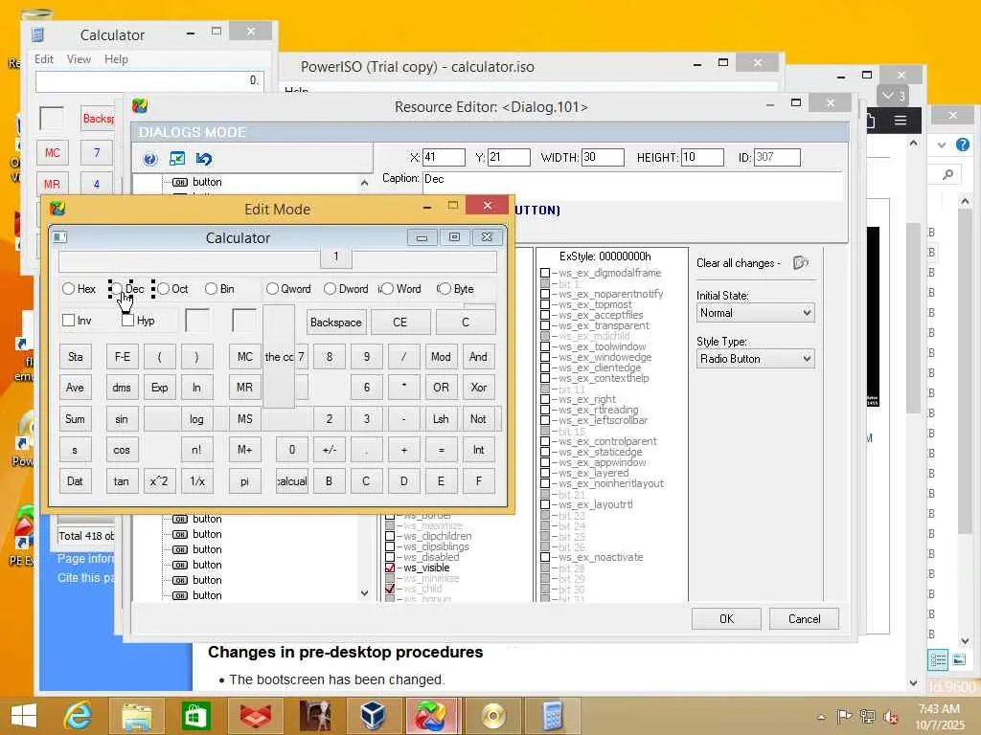The width and height of the screenshot is (981, 735).
Task: Click the Calculator icon in the taskbar
Action: coord(553,716)
